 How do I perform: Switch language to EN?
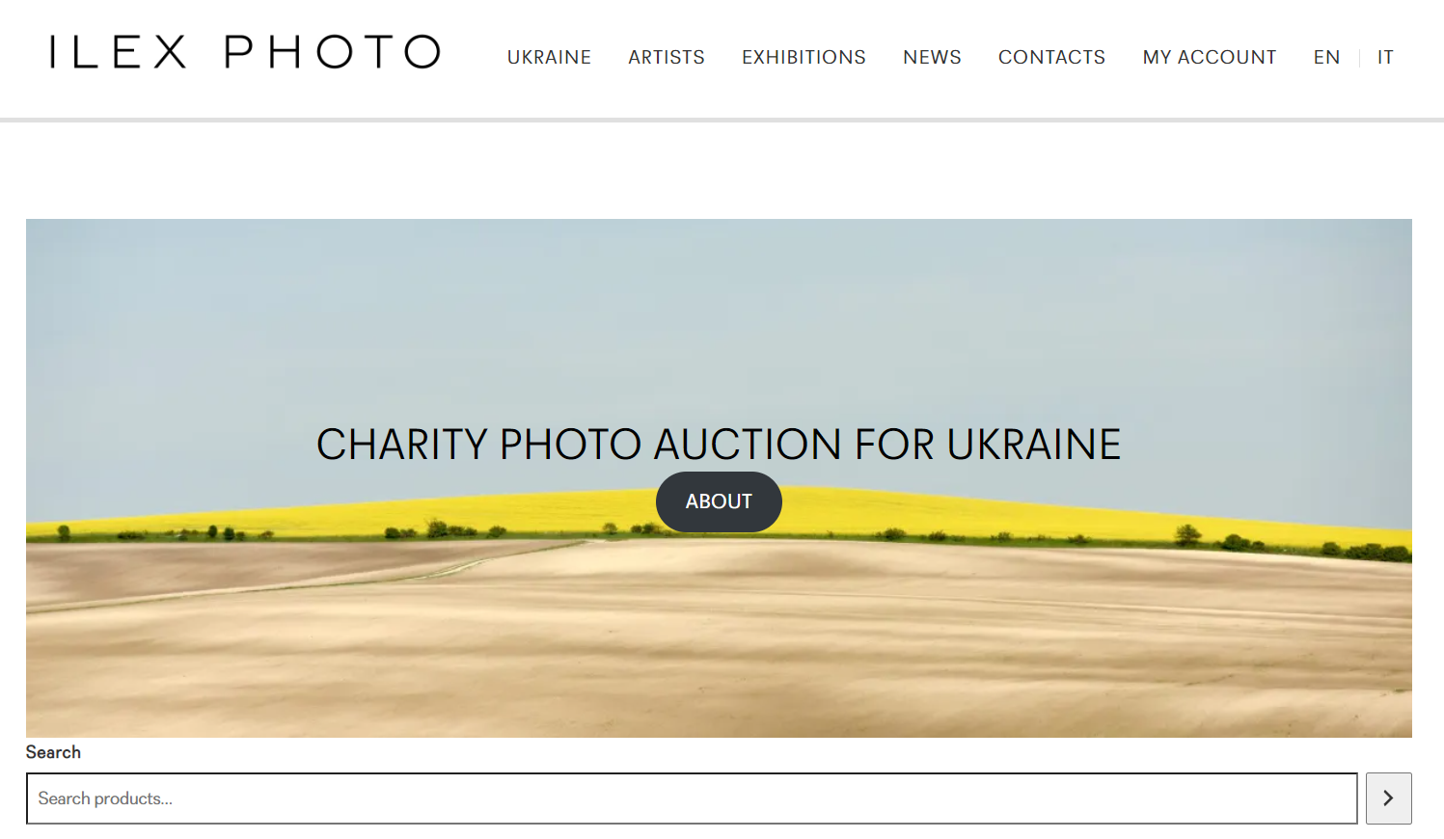(x=1326, y=57)
